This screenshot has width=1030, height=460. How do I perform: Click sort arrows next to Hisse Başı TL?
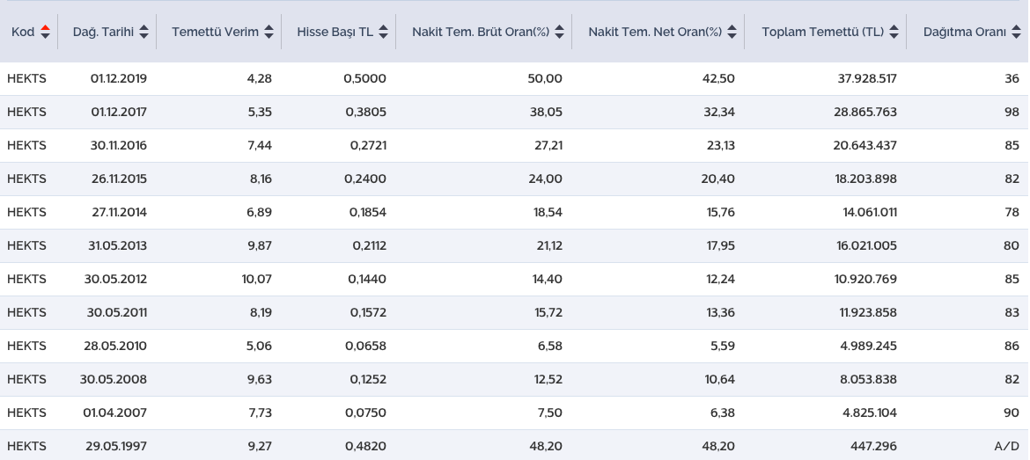tap(384, 32)
